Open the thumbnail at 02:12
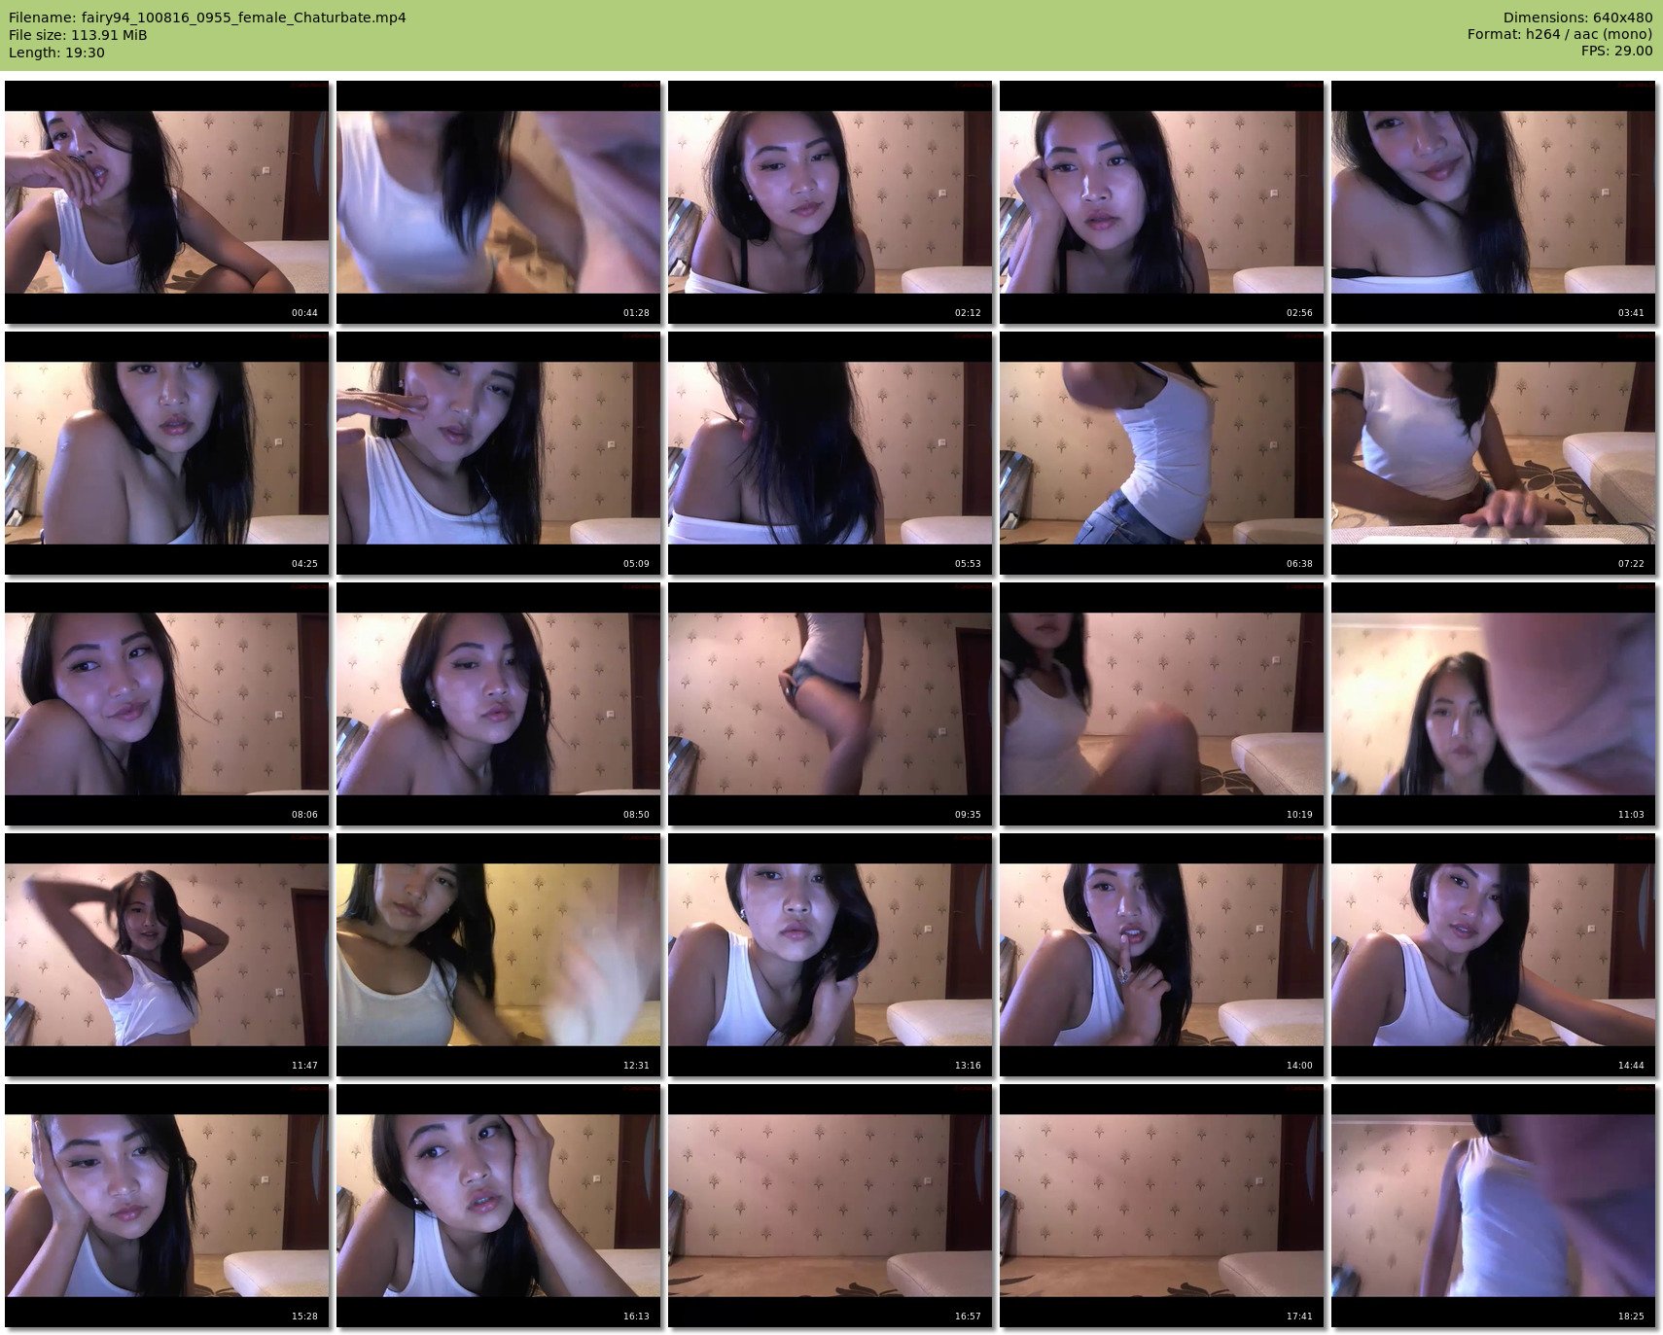Screen dimensions: 1663x1335 tap(830, 202)
